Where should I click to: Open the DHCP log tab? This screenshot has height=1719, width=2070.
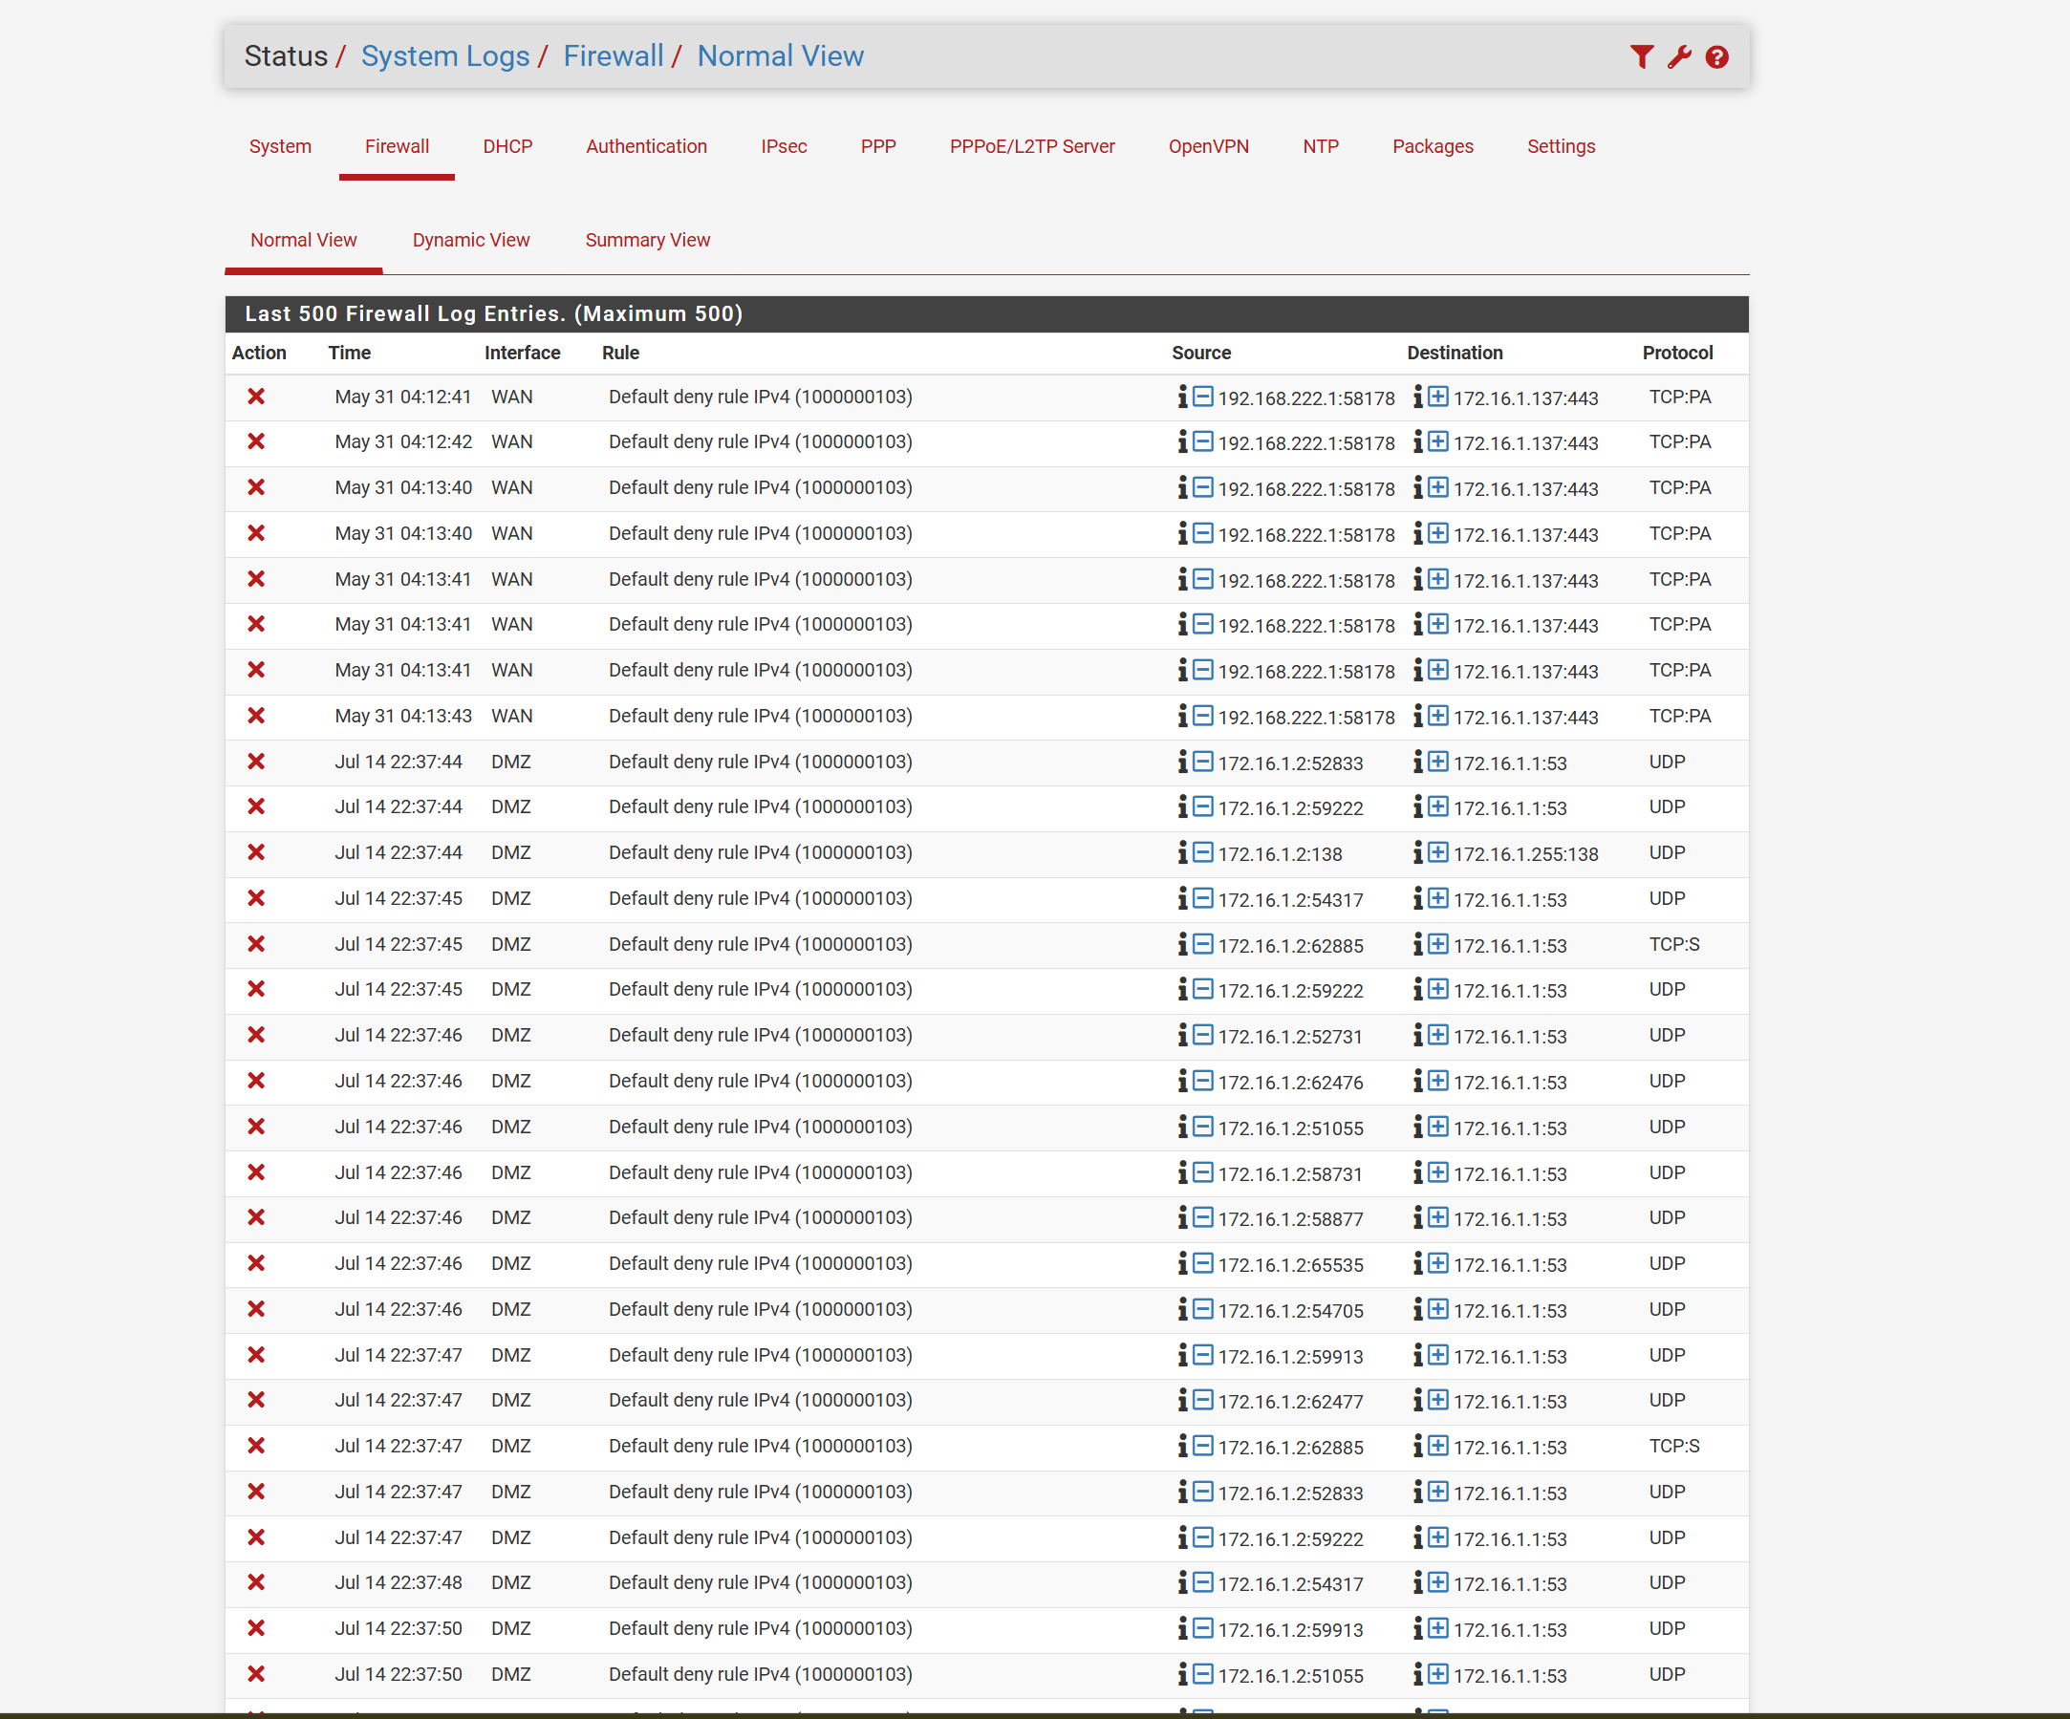[507, 146]
